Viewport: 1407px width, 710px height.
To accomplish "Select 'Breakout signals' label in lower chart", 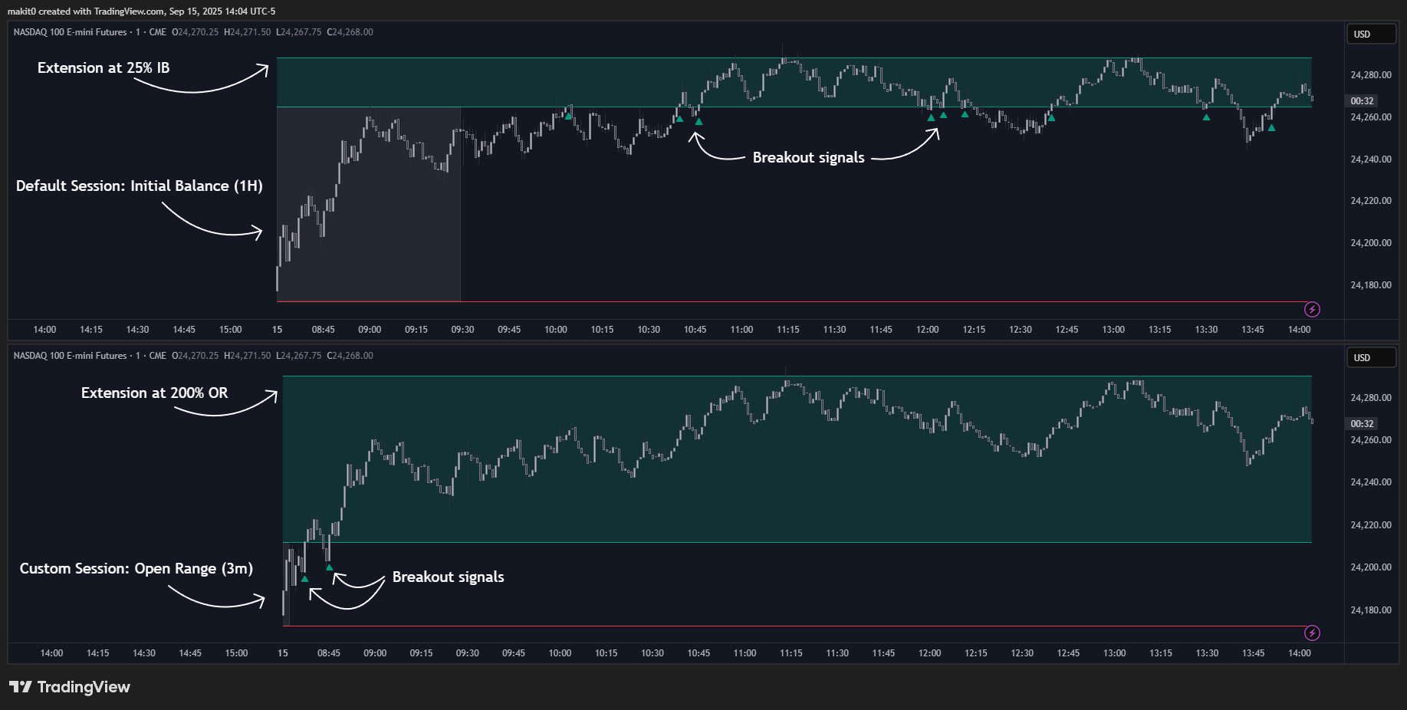I will pos(448,577).
